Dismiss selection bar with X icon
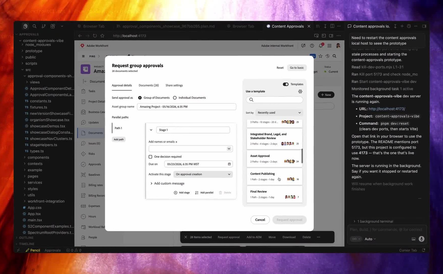Image resolution: width=443 pixels, height=274 pixels. coord(186,237)
